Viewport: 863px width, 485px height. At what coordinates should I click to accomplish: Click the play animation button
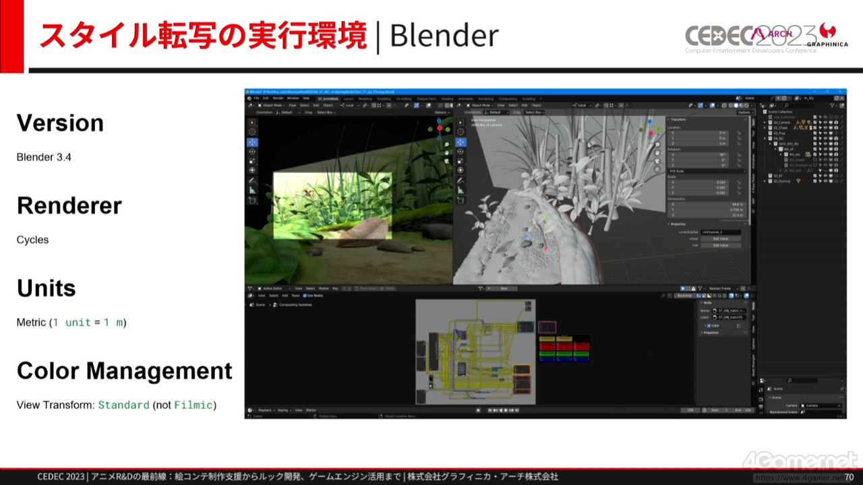tap(506, 410)
